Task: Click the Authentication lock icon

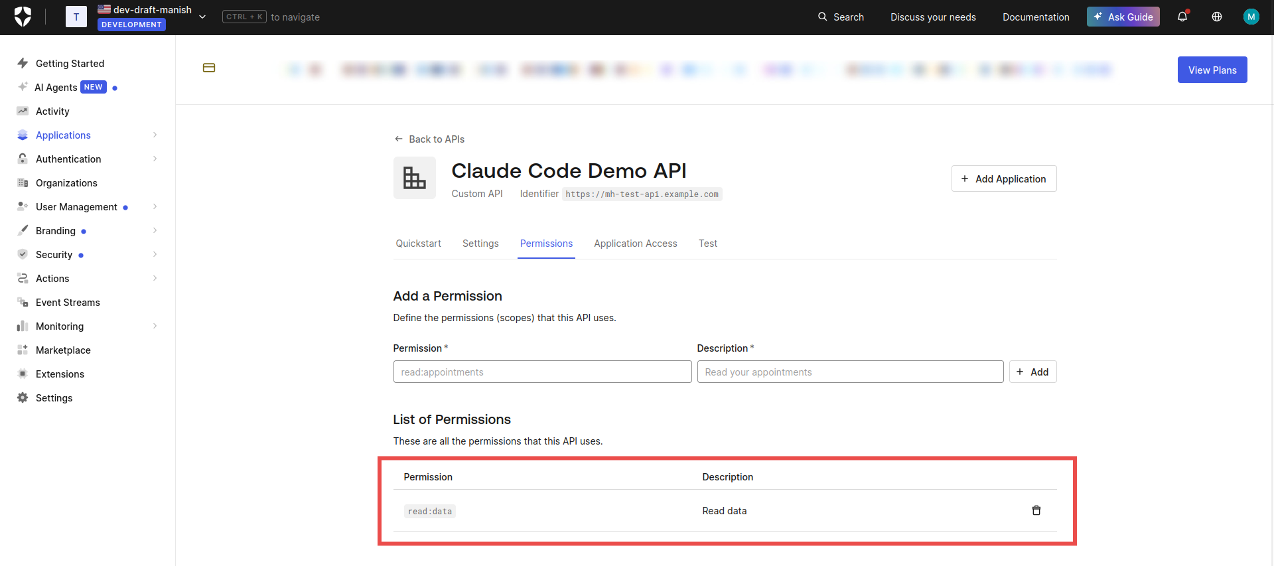Action: (23, 159)
